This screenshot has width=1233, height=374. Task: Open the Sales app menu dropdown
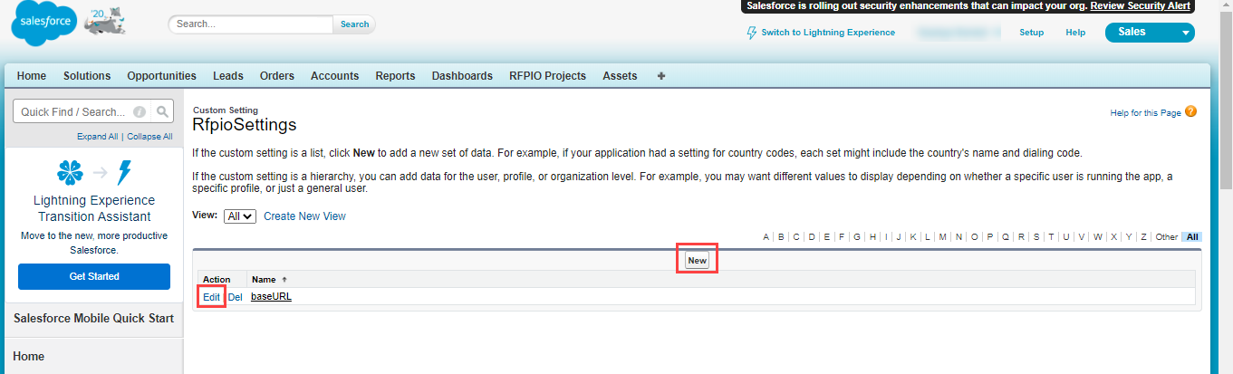tap(1150, 32)
